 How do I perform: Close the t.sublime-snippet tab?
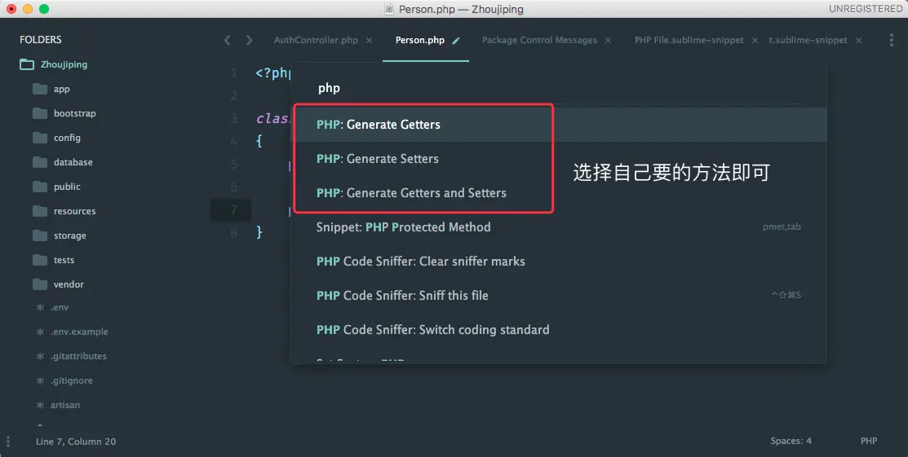coord(859,41)
